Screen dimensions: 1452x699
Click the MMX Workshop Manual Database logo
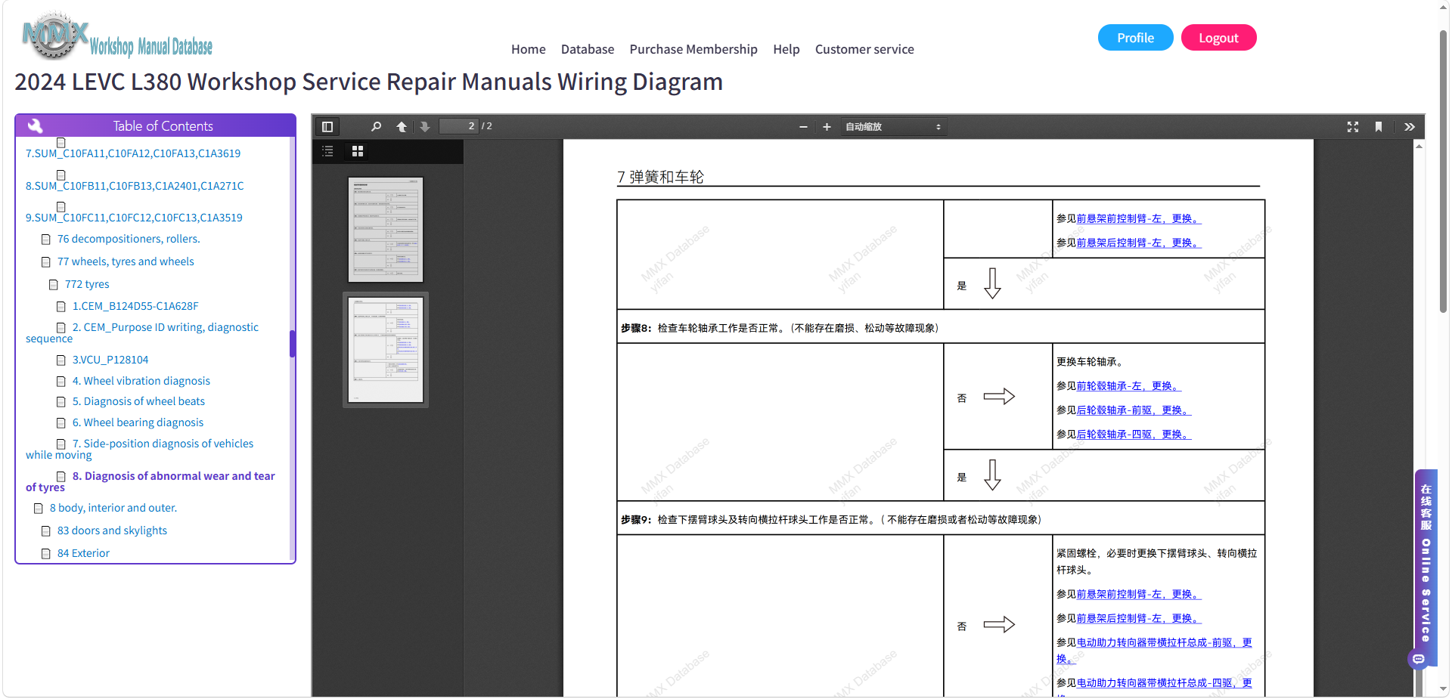117,36
